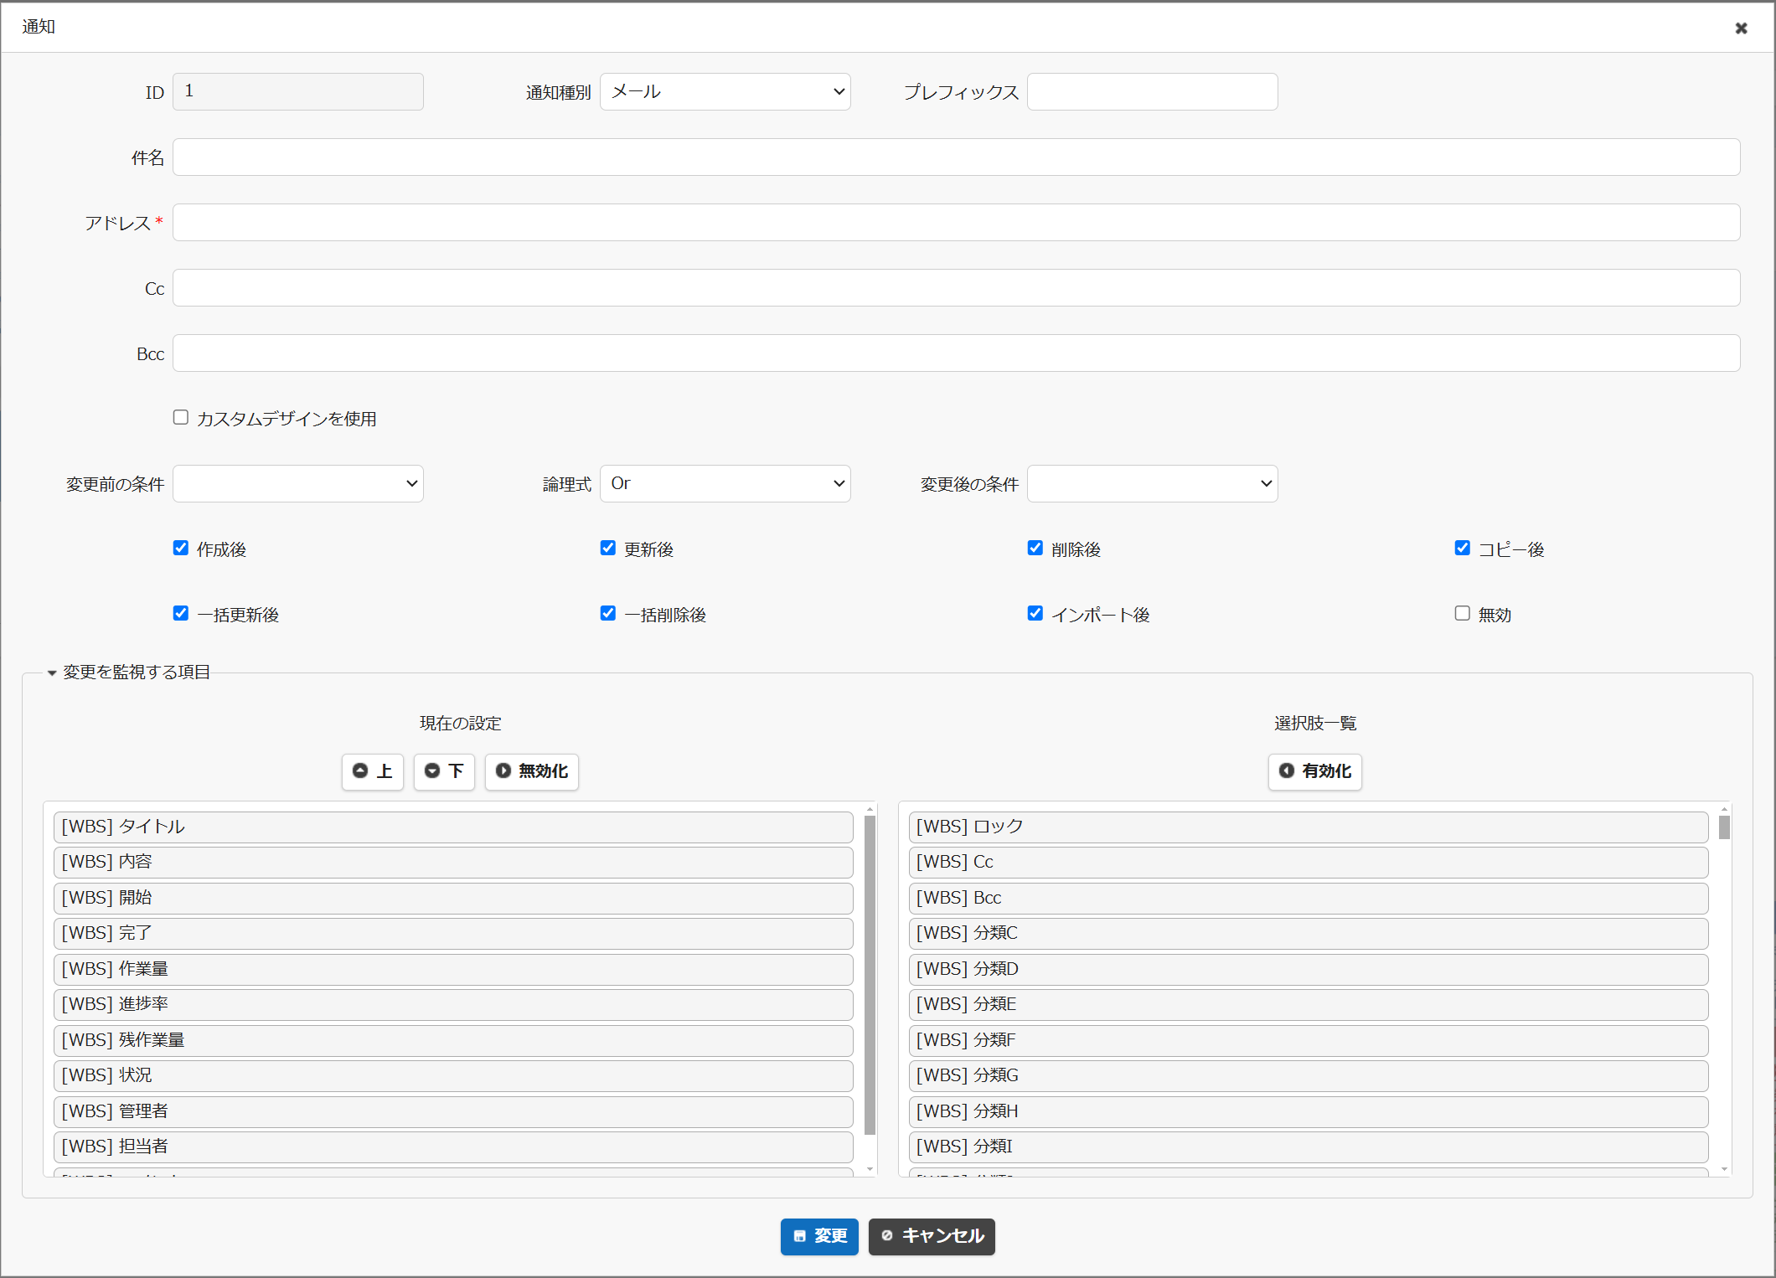The width and height of the screenshot is (1776, 1278).
Task: Select [WBS] 進捗率 item
Action: click(453, 1004)
